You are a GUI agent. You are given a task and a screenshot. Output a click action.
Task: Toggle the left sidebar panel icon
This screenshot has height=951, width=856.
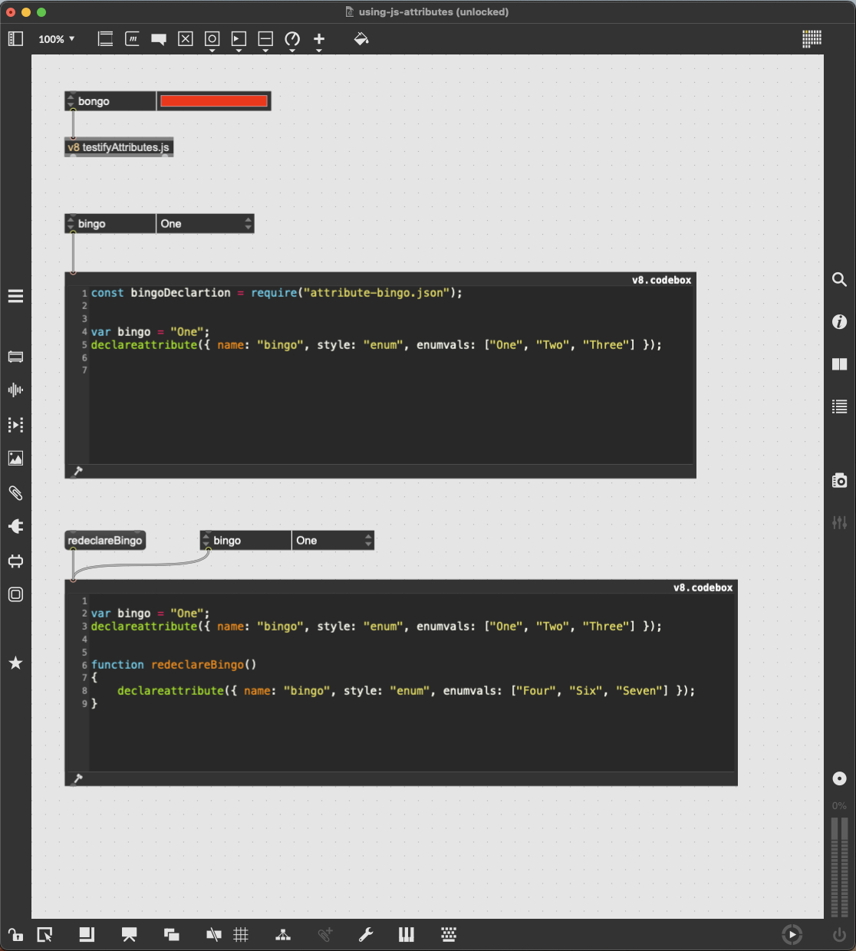point(15,38)
